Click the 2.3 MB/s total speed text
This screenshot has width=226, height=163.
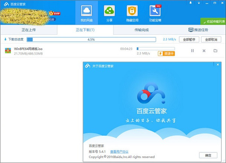pos(169,39)
